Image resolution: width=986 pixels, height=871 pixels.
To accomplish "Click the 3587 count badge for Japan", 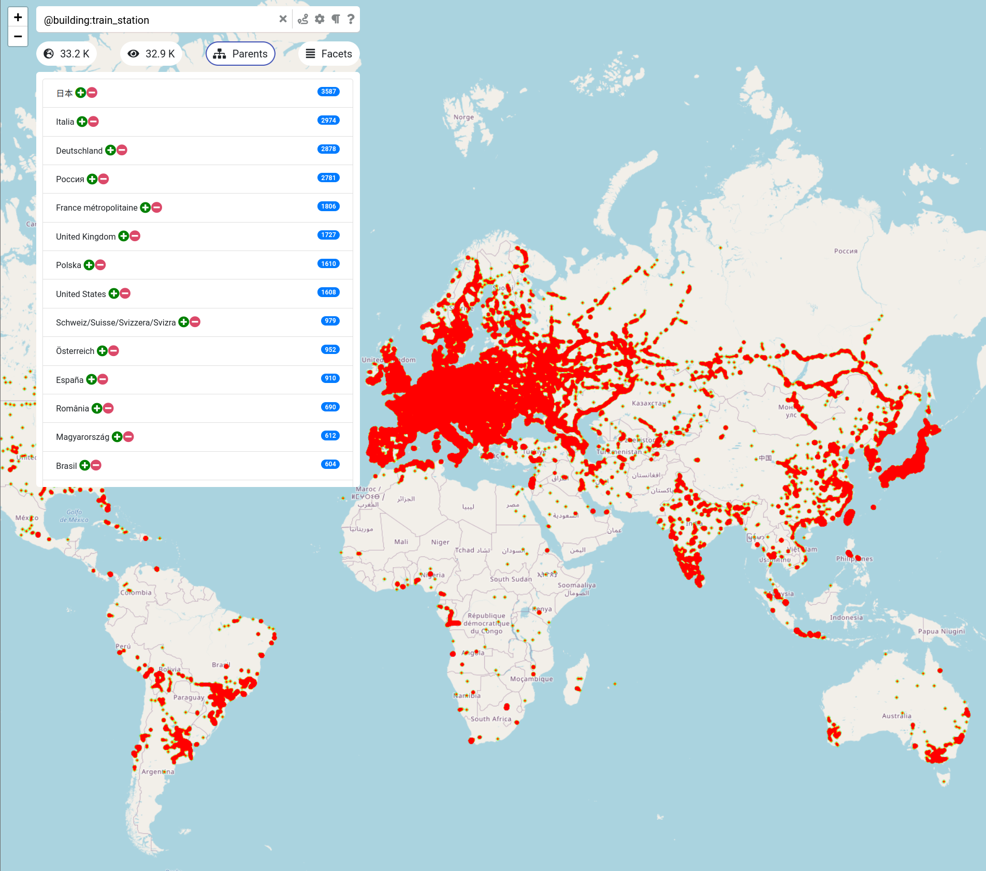I will [x=328, y=92].
